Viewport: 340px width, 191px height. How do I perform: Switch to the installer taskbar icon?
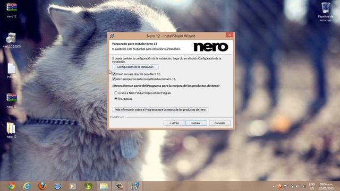pyautogui.click(x=135, y=186)
